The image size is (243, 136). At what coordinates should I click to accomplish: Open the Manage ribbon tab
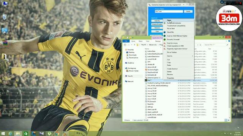coord(158,41)
